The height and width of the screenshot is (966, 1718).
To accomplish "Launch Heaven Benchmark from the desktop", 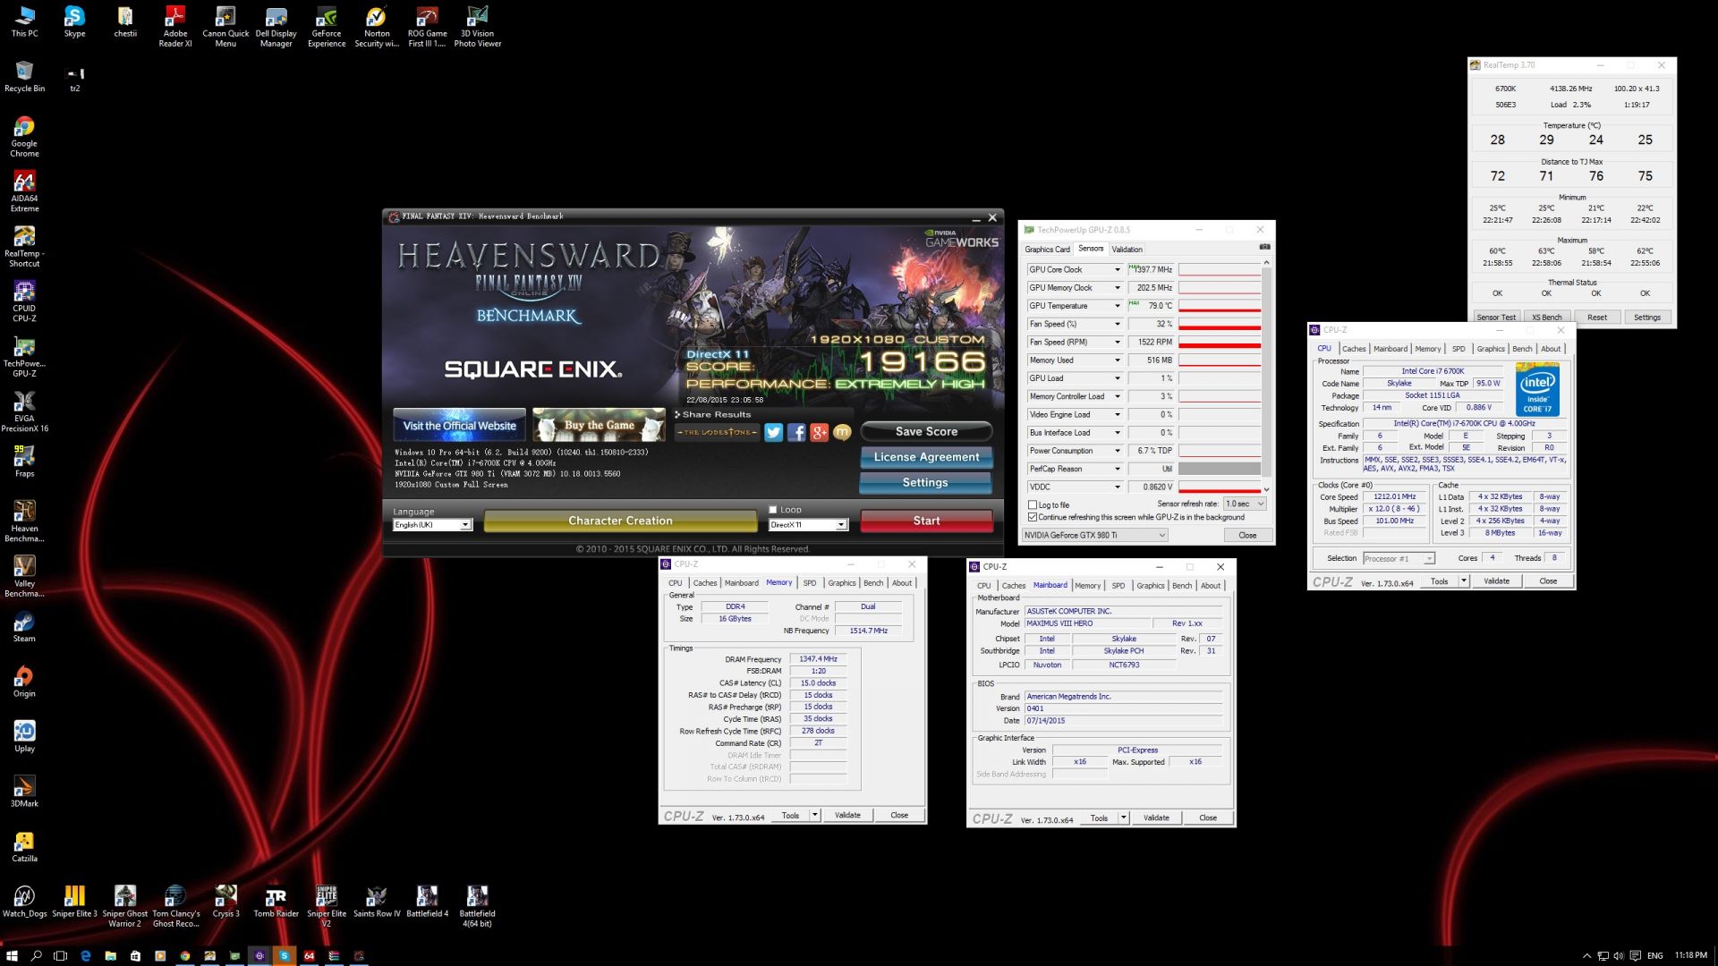I will [24, 521].
